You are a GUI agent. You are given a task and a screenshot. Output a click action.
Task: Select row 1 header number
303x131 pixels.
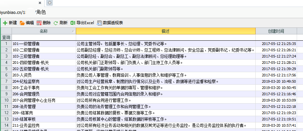(x=6, y=44)
